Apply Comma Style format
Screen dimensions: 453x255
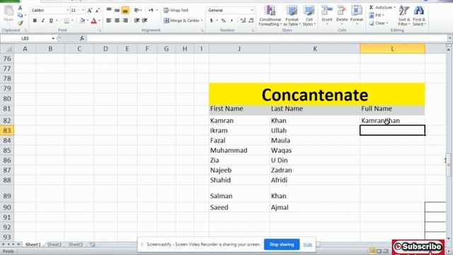[231, 21]
